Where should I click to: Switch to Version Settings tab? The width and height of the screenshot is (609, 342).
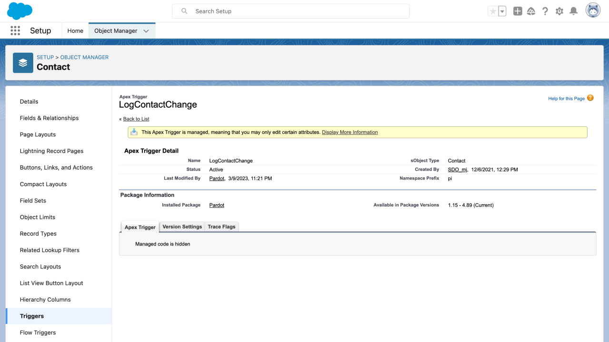click(182, 227)
